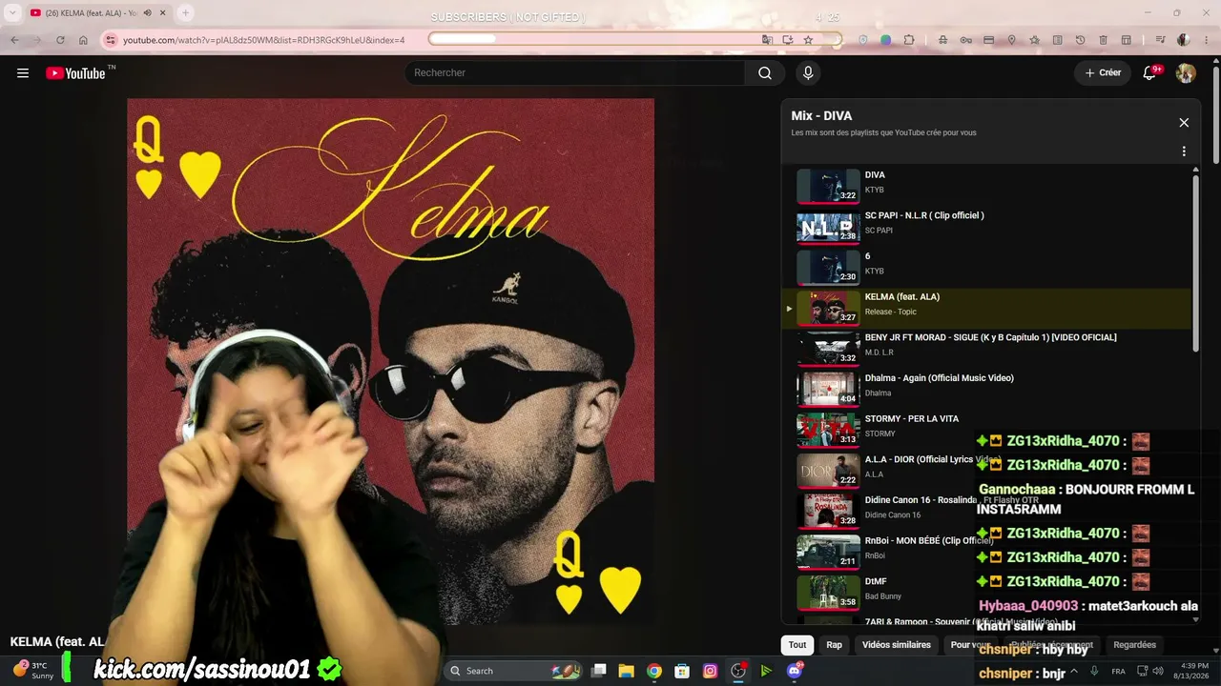Open OBS Studio from the taskbar
The height and width of the screenshot is (686, 1221).
pos(737,671)
